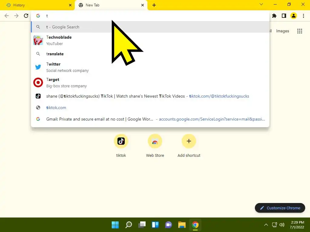310x232 pixels.
Task: Open the network status tray icon
Action: [274, 225]
